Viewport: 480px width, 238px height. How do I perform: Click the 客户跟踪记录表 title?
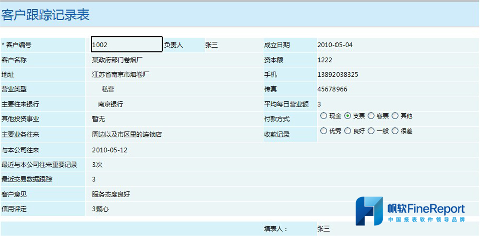coord(45,15)
